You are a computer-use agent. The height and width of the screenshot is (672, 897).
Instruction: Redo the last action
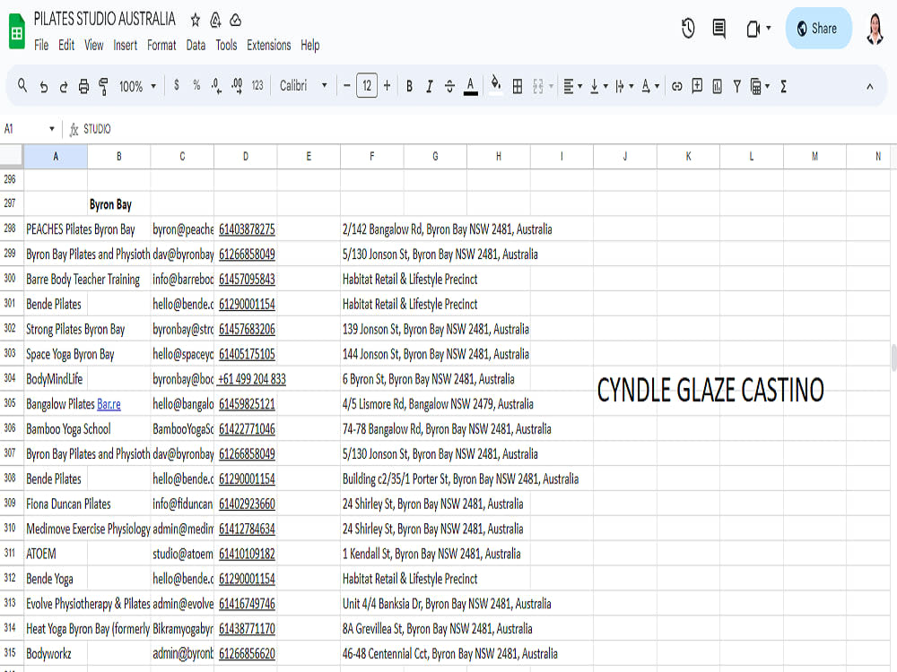pos(64,86)
